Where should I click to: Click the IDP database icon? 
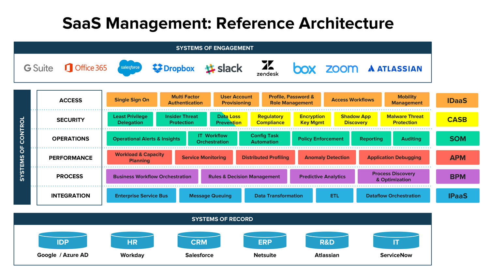[x=63, y=240]
